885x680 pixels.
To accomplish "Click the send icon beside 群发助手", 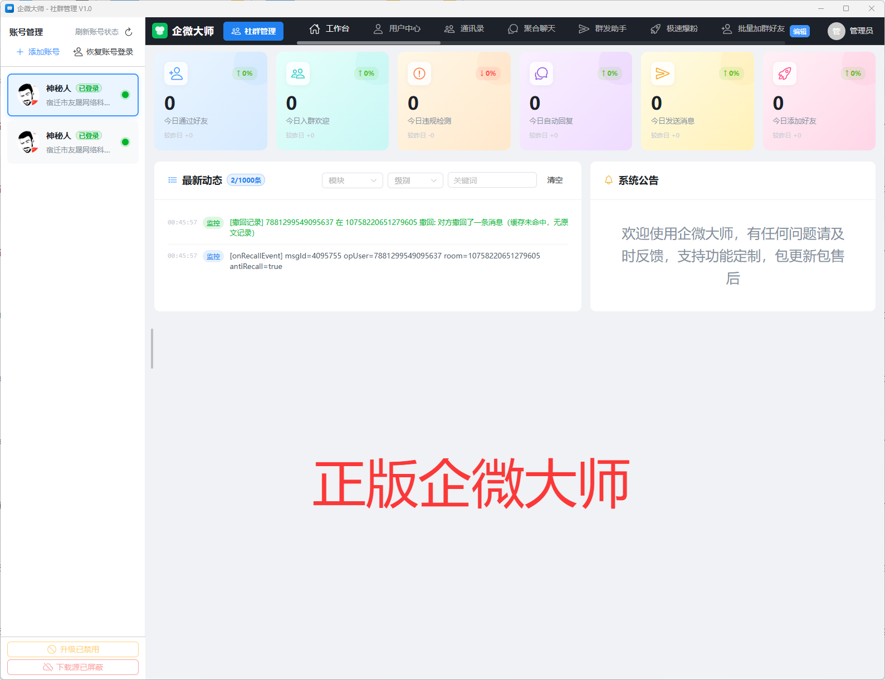I will tap(584, 28).
